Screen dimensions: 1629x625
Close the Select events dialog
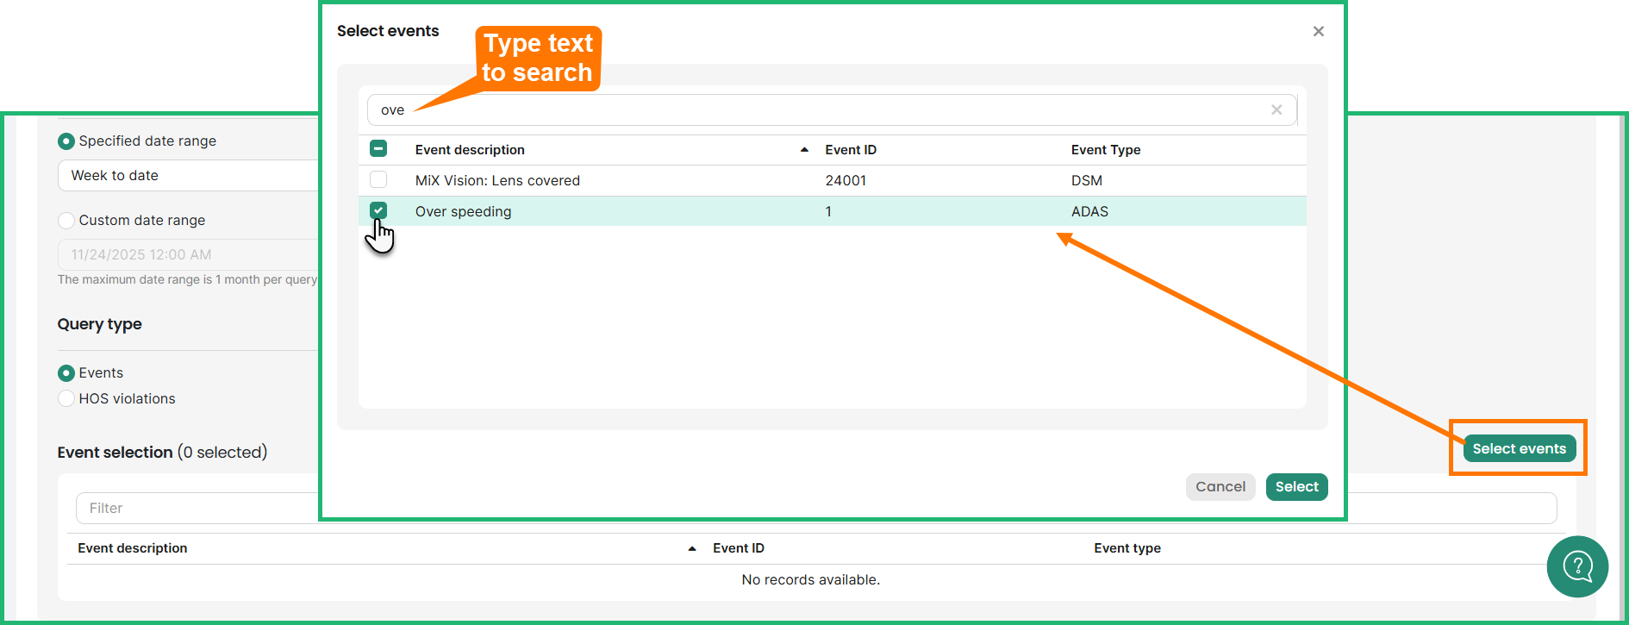pos(1318,32)
